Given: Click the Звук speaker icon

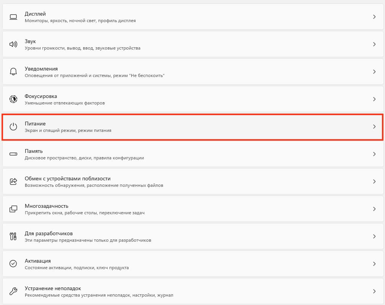Looking at the screenshot, I should point(13,44).
